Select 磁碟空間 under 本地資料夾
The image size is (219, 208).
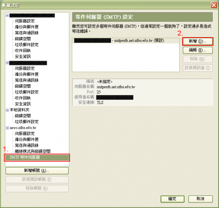pos(23,116)
